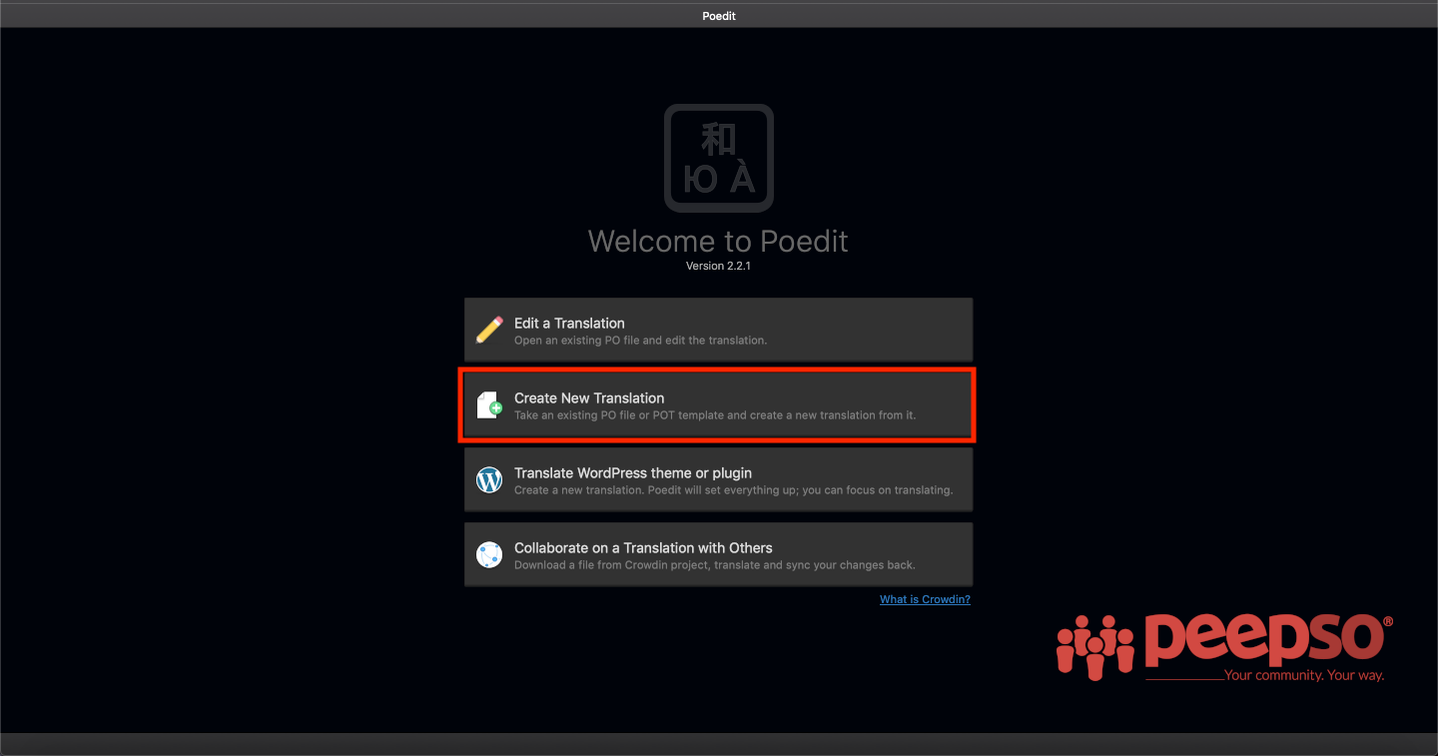
Task: Start Collaborate on a Translation with Others
Action: [x=719, y=554]
